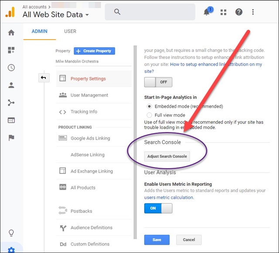This screenshot has width=279, height=253.
Task: Open User Management menu item
Action: [94, 95]
